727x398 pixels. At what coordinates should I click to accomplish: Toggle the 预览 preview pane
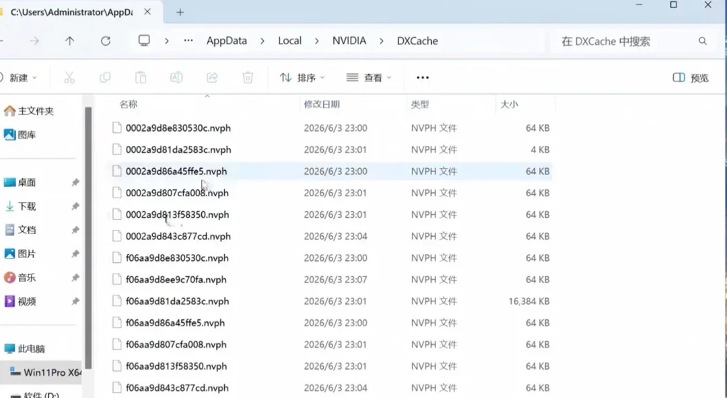tap(691, 77)
